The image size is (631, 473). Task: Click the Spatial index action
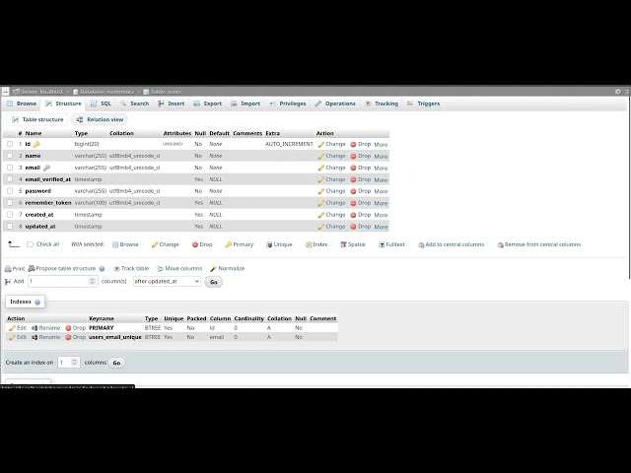tap(353, 244)
